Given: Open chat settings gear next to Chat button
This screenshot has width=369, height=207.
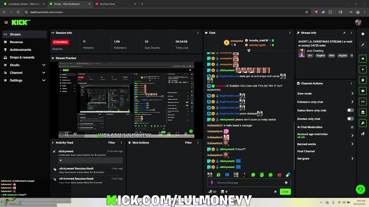Looking at the screenshot, I should point(275,192).
